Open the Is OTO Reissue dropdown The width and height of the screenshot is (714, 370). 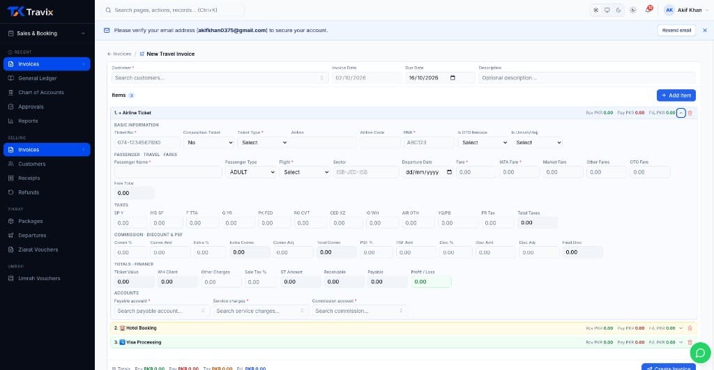pyautogui.click(x=483, y=142)
